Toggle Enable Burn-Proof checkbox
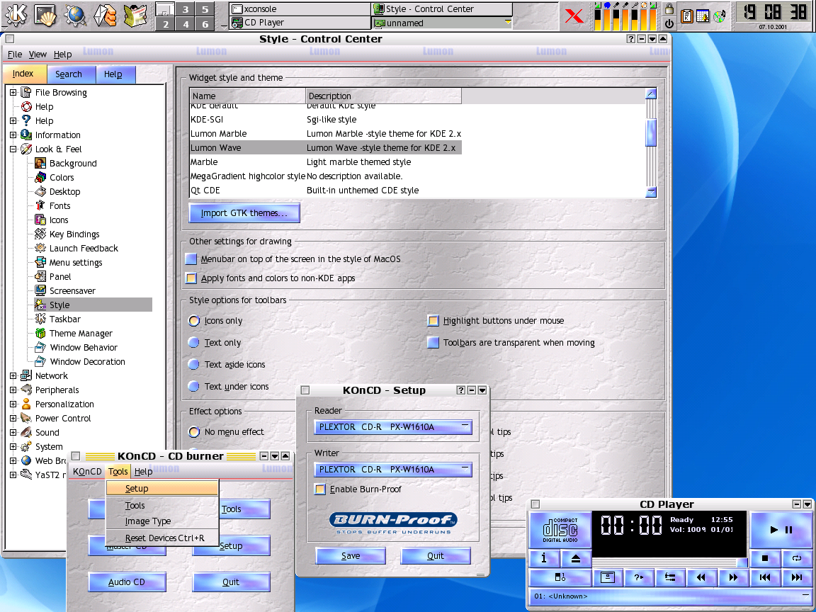Viewport: 816px width, 612px height. (321, 489)
